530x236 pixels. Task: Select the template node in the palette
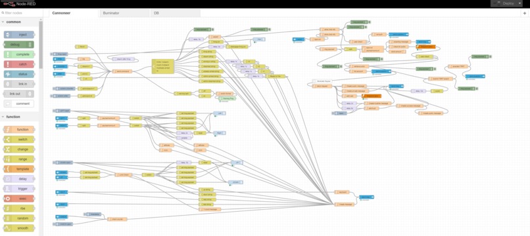(x=19, y=169)
